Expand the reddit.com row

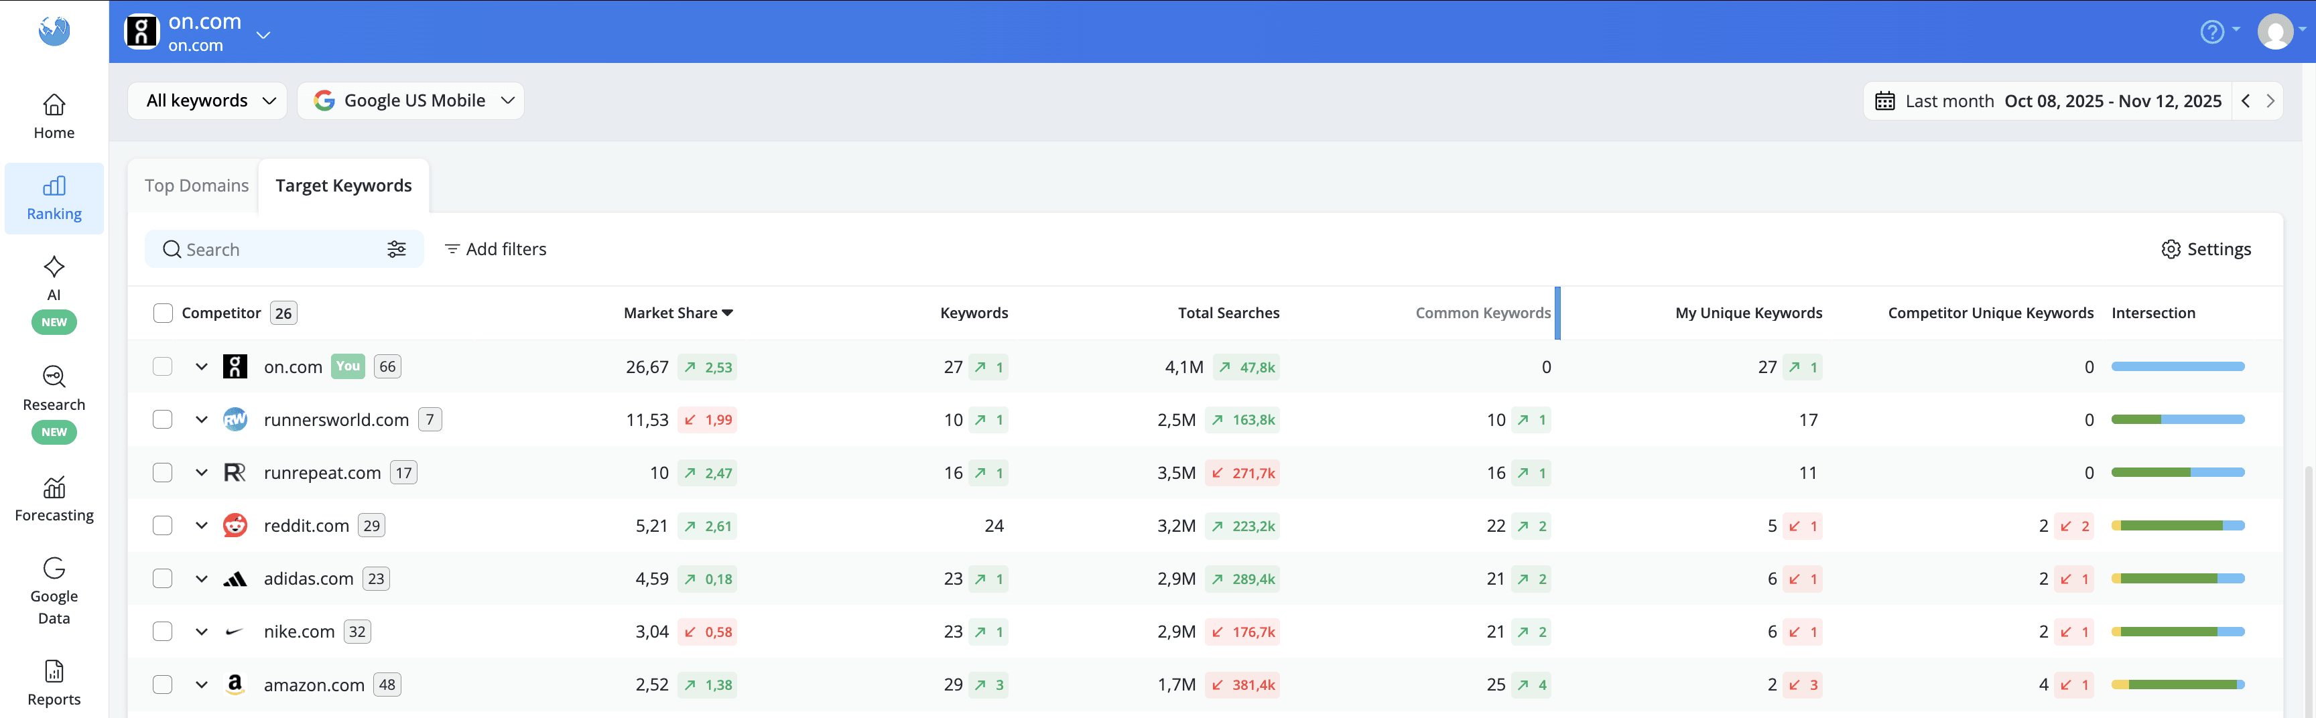tap(202, 526)
